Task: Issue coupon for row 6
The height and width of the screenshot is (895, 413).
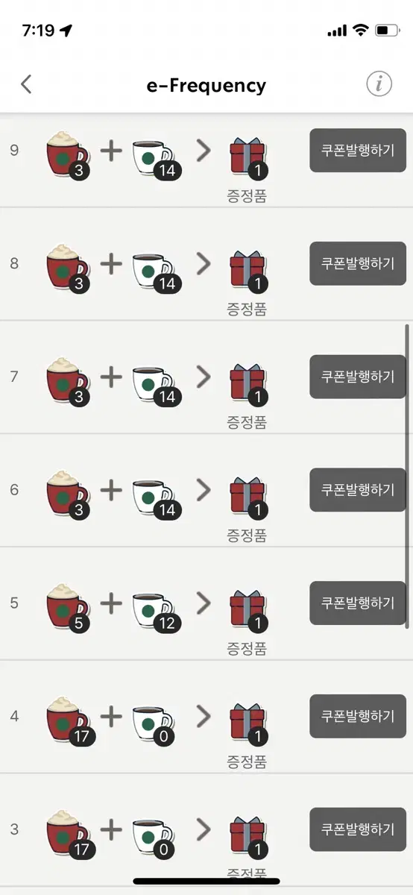Action: click(x=358, y=490)
